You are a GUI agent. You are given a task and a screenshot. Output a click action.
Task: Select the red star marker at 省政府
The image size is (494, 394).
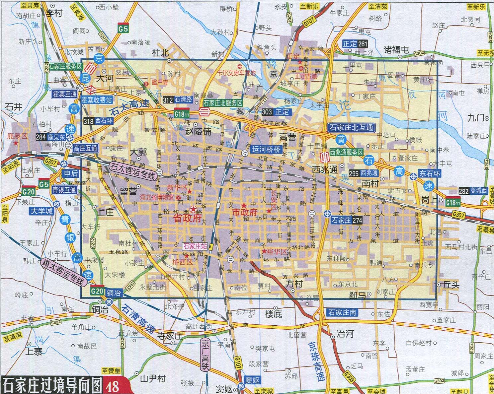tap(193, 209)
